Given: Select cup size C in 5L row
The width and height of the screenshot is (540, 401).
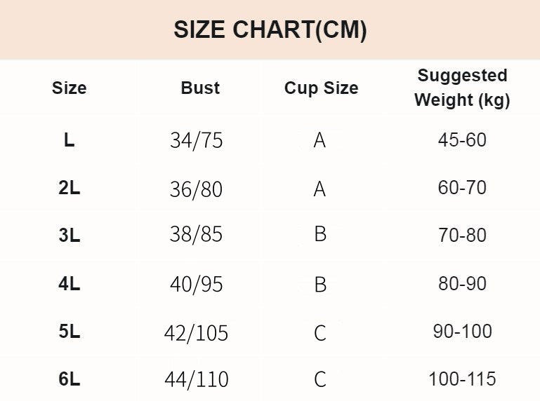Looking at the screenshot, I should click(x=320, y=333).
